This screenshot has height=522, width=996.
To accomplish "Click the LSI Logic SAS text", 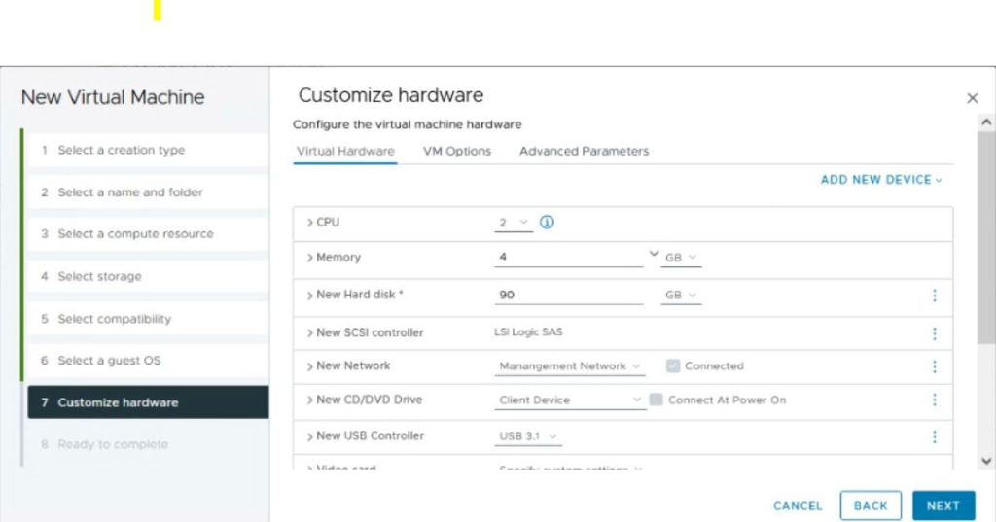I will point(528,332).
